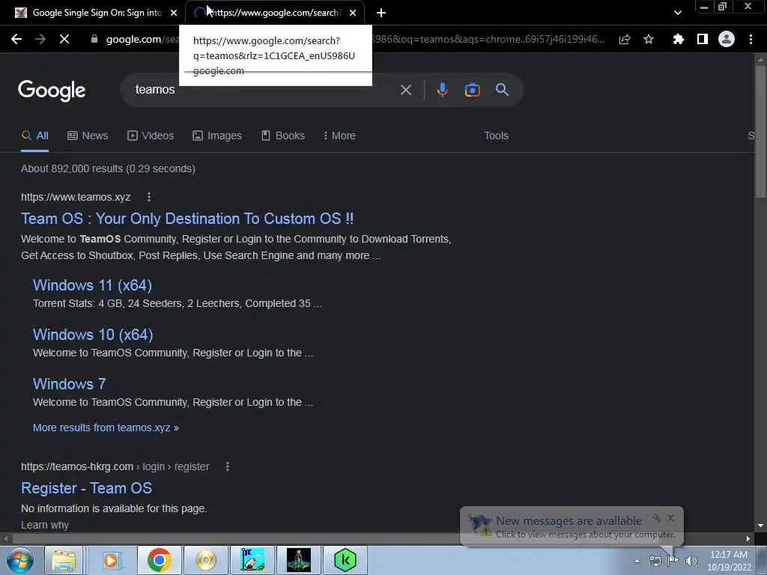Switch to Videos results
The image size is (767, 575).
[151, 136]
